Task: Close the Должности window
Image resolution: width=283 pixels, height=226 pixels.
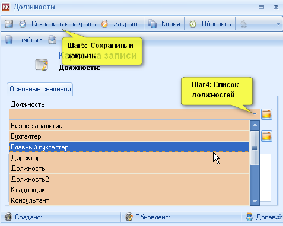Action: pos(276,7)
